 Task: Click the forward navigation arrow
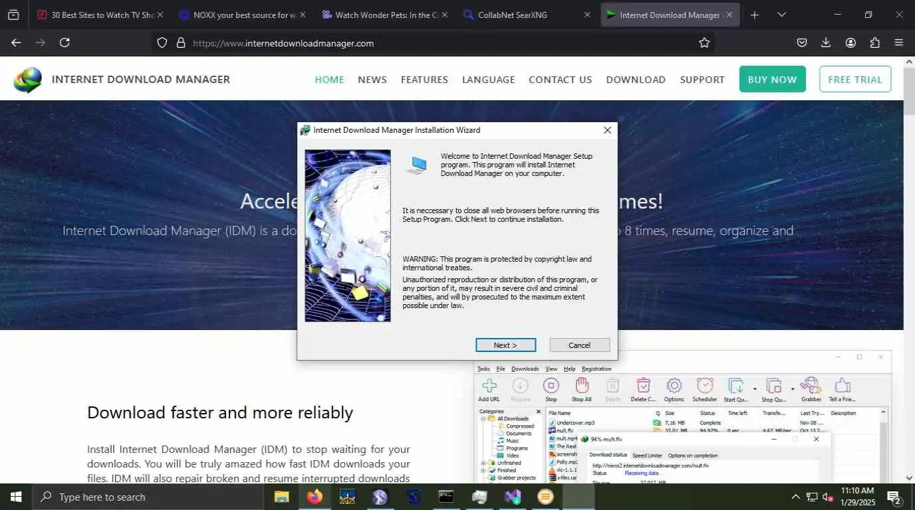[x=41, y=42]
